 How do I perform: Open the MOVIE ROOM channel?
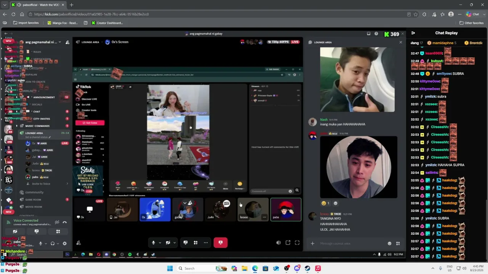click(45, 207)
